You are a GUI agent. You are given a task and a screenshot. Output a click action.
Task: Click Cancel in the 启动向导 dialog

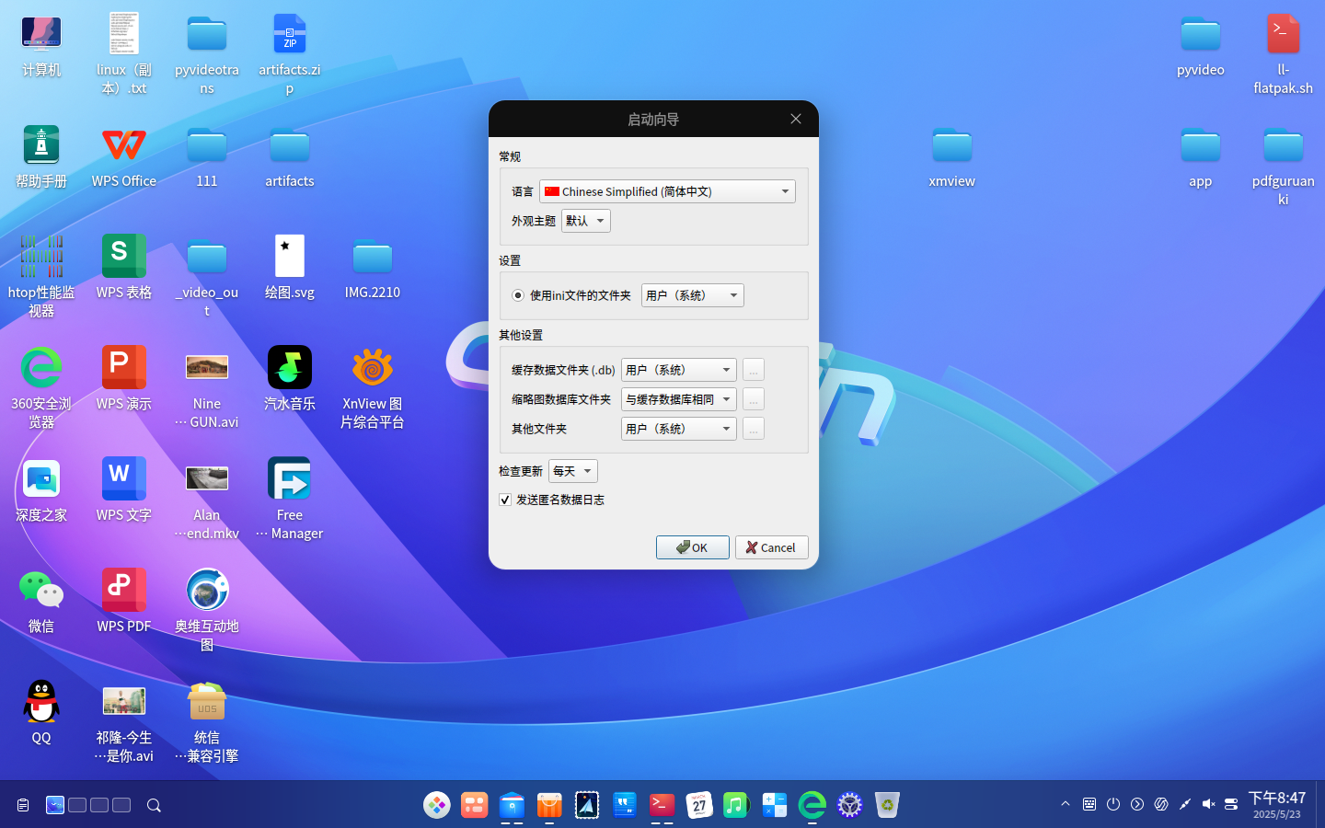(x=772, y=547)
